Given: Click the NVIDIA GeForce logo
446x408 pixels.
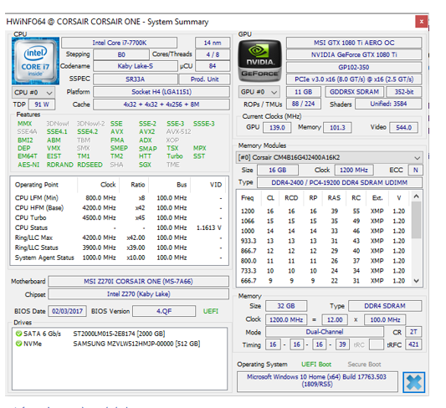Looking at the screenshot, I should point(259,61).
